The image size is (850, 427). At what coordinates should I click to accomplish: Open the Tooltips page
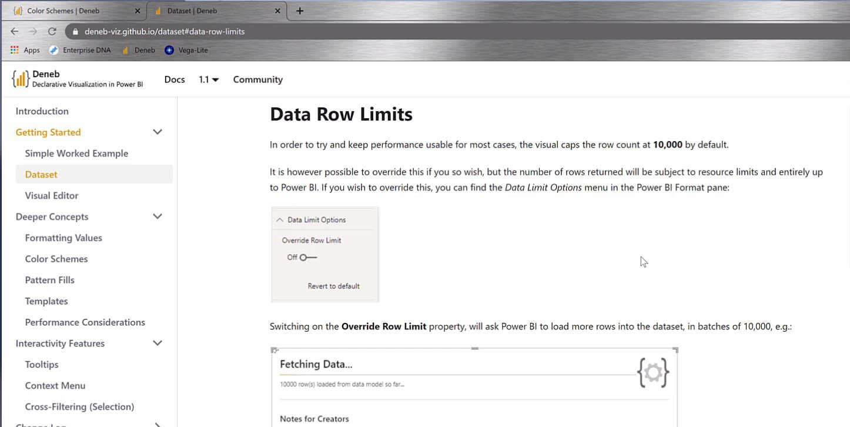pyautogui.click(x=42, y=365)
